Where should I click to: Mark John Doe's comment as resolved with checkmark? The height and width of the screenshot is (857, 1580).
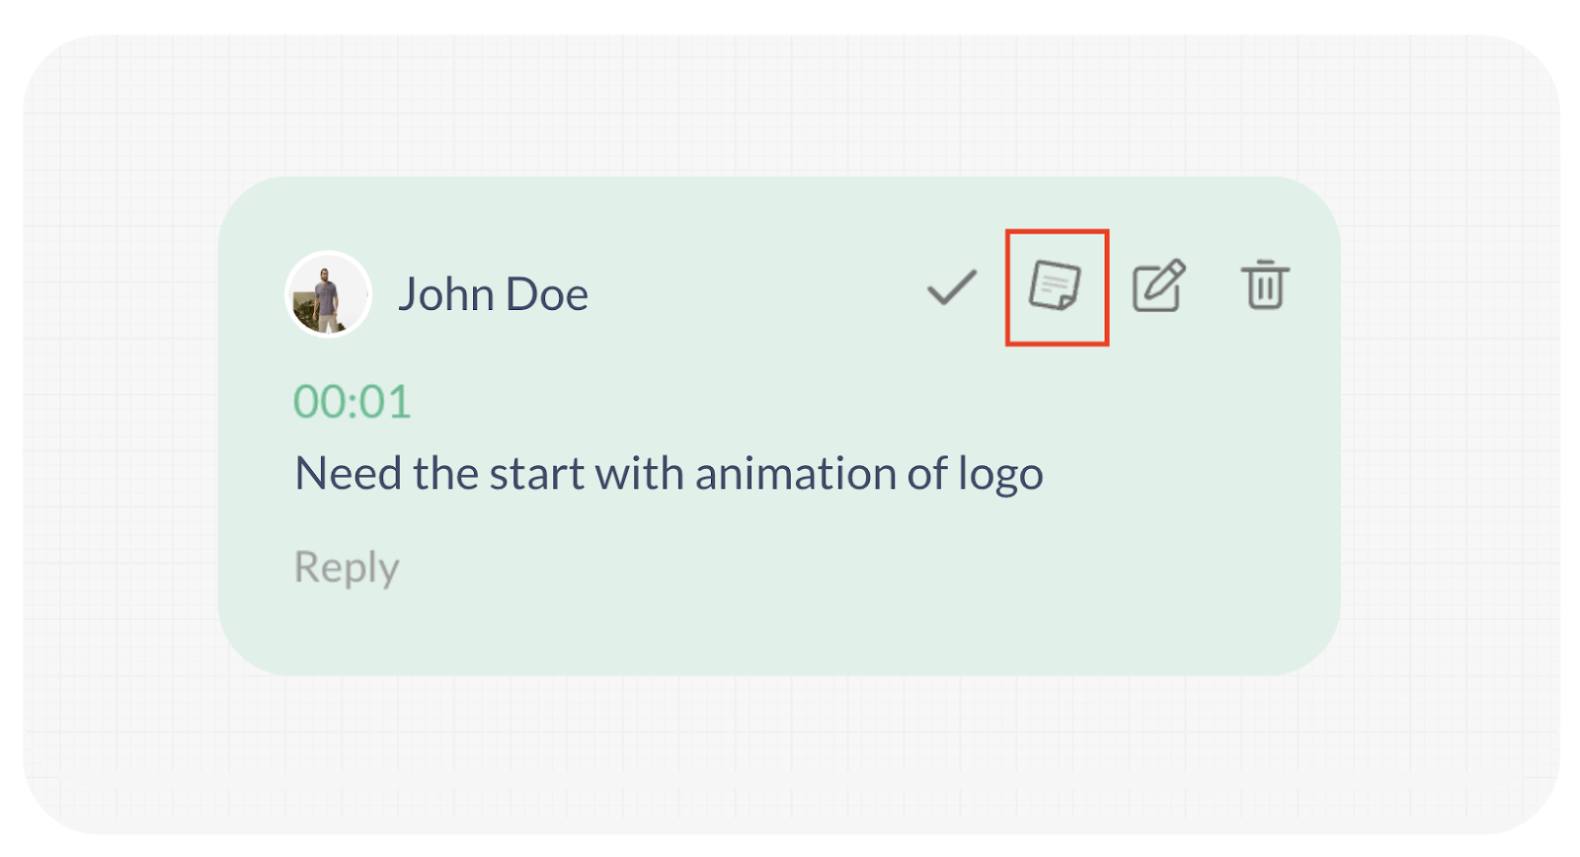point(952,287)
